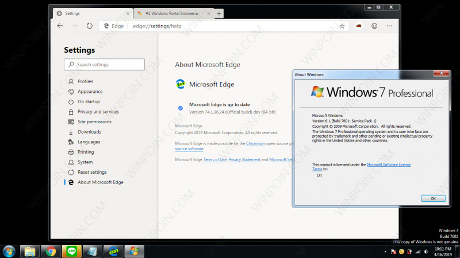Show hidden system tray icons
Viewport: 460px width, 258px height.
[x=385, y=252]
